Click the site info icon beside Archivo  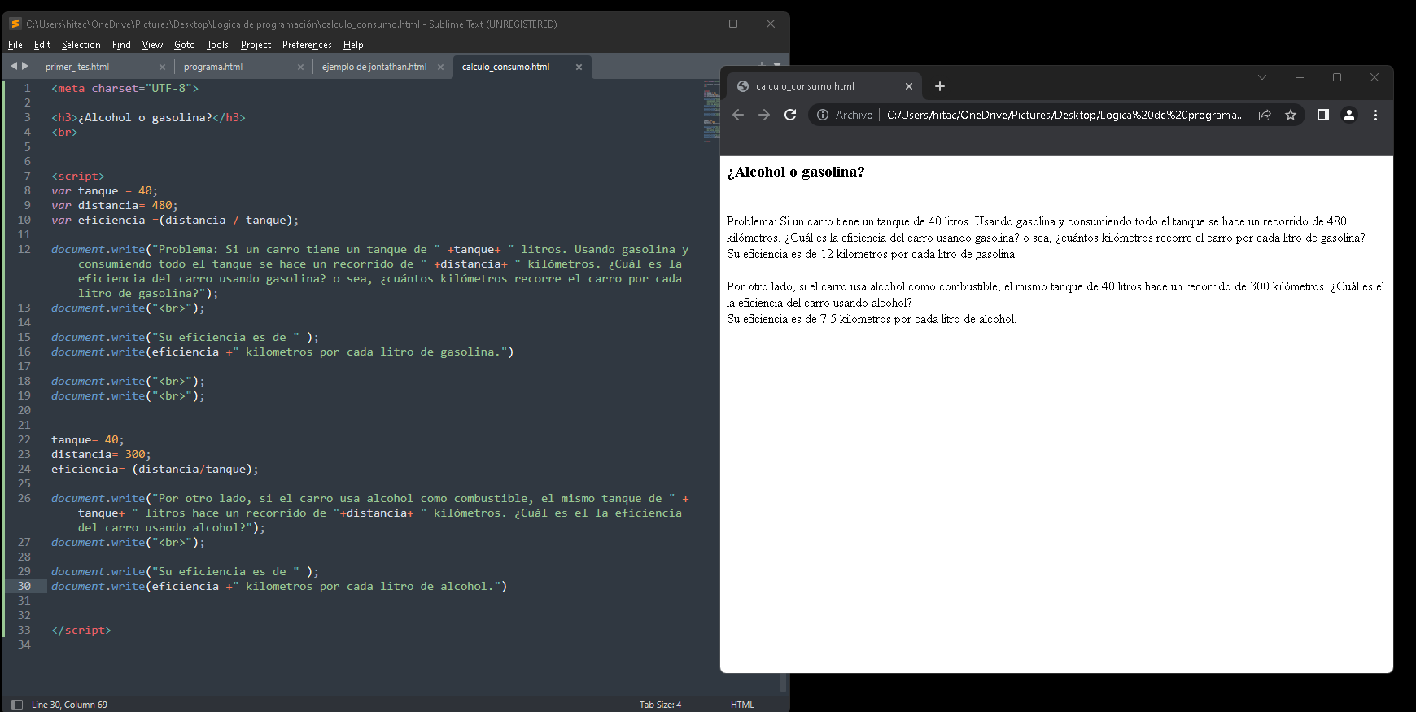pos(823,115)
